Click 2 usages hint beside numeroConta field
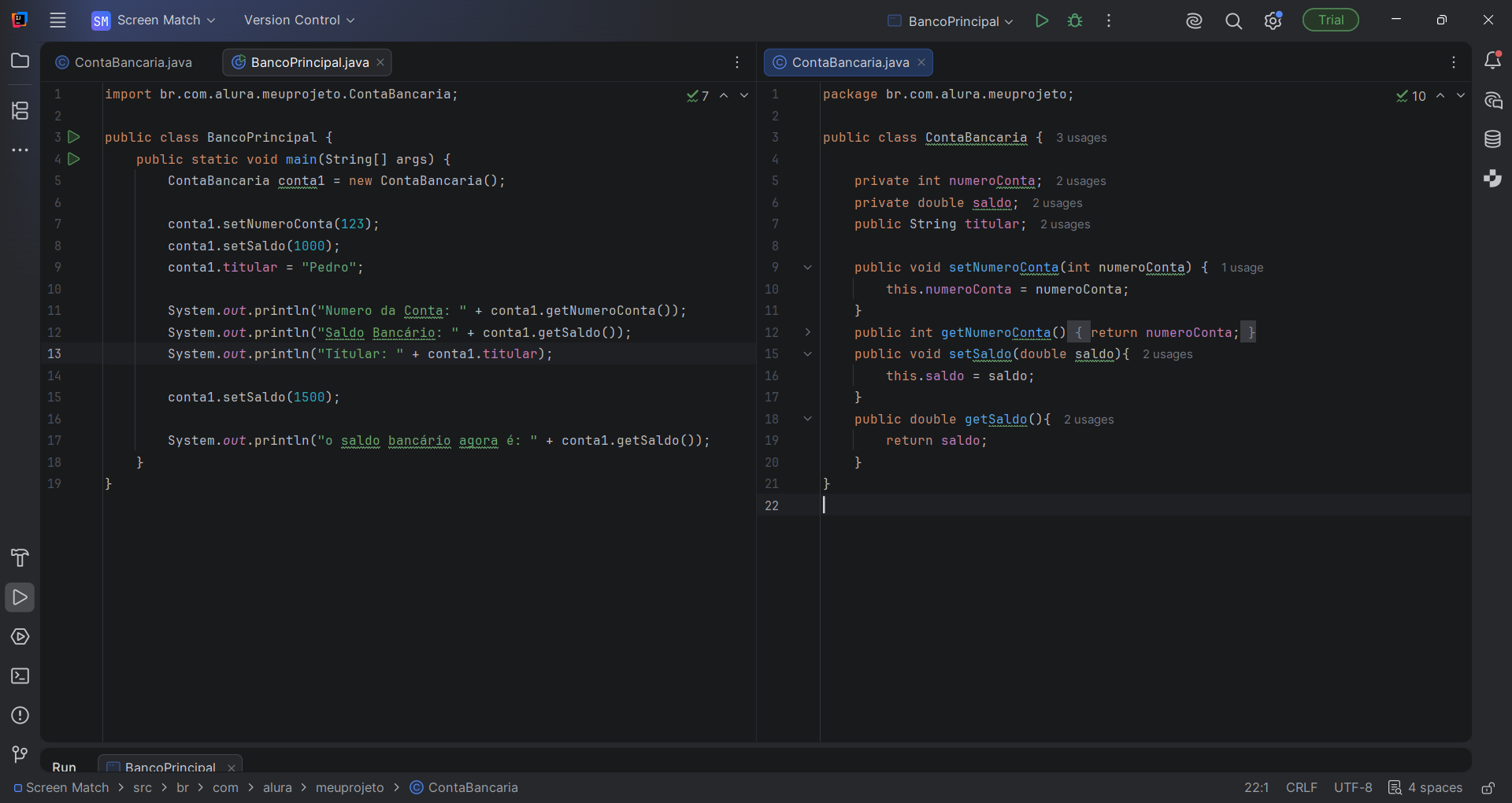The image size is (1512, 803). pyautogui.click(x=1080, y=181)
